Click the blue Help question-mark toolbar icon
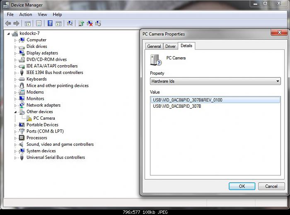Screen dimensions: 290x215 coord(50,23)
